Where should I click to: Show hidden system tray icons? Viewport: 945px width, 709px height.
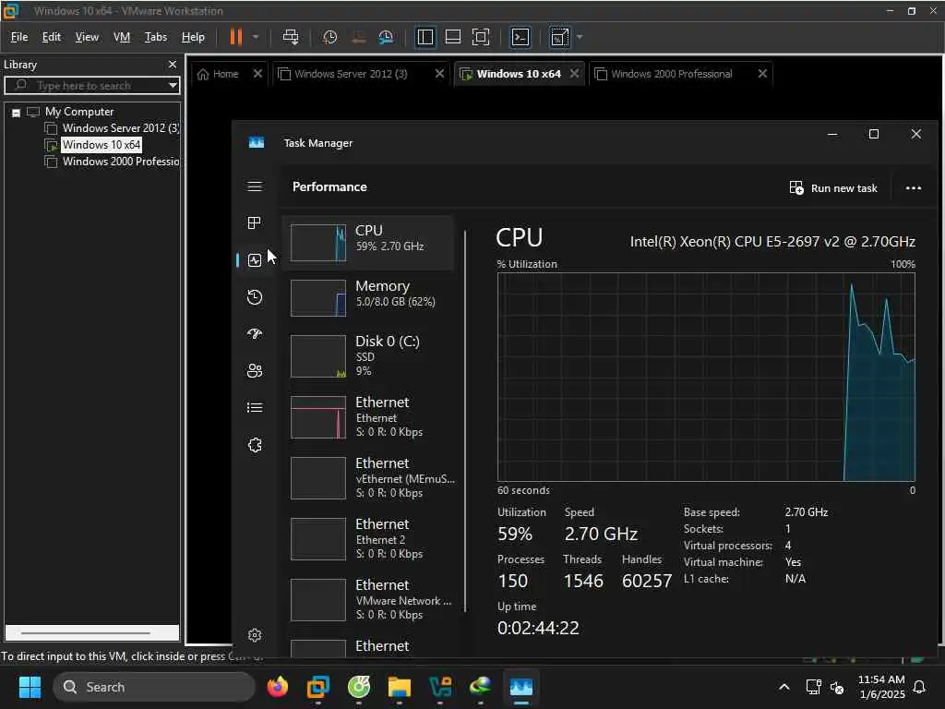click(x=784, y=687)
